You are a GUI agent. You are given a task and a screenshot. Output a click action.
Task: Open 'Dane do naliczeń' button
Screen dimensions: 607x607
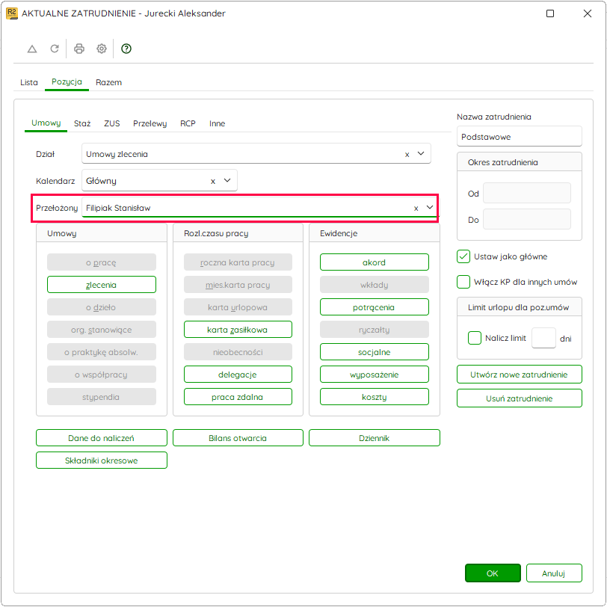102,438
